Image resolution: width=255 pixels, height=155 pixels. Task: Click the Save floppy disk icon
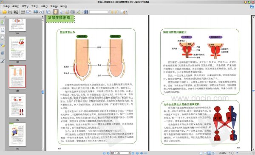pyautogui.click(x=10, y=12)
